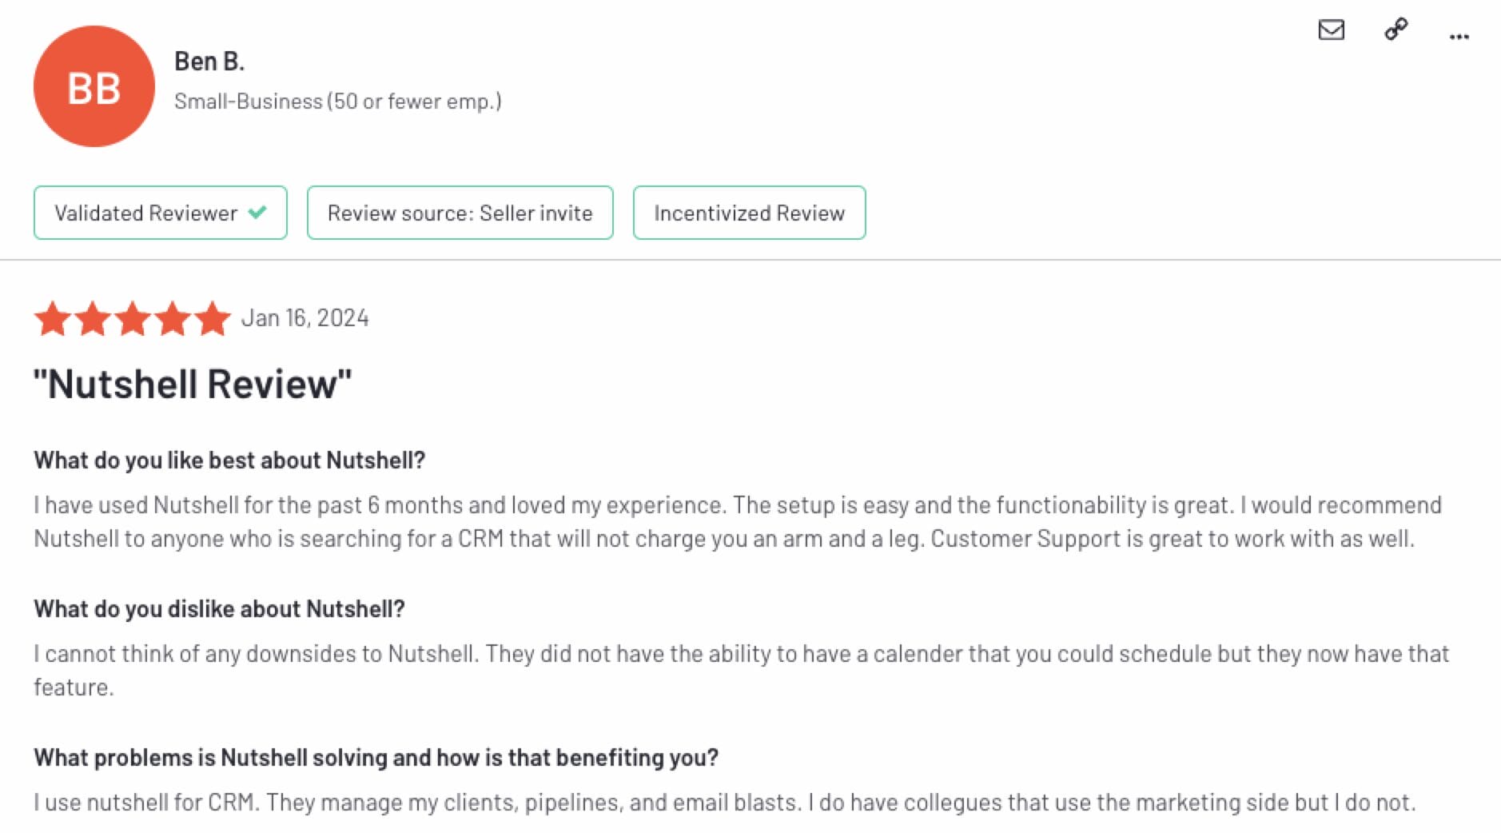This screenshot has height=833, width=1501.
Task: Click the Small-Business company size text
Action: coord(337,102)
